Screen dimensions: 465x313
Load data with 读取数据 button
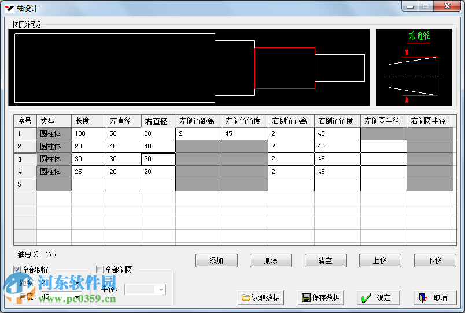click(x=261, y=297)
